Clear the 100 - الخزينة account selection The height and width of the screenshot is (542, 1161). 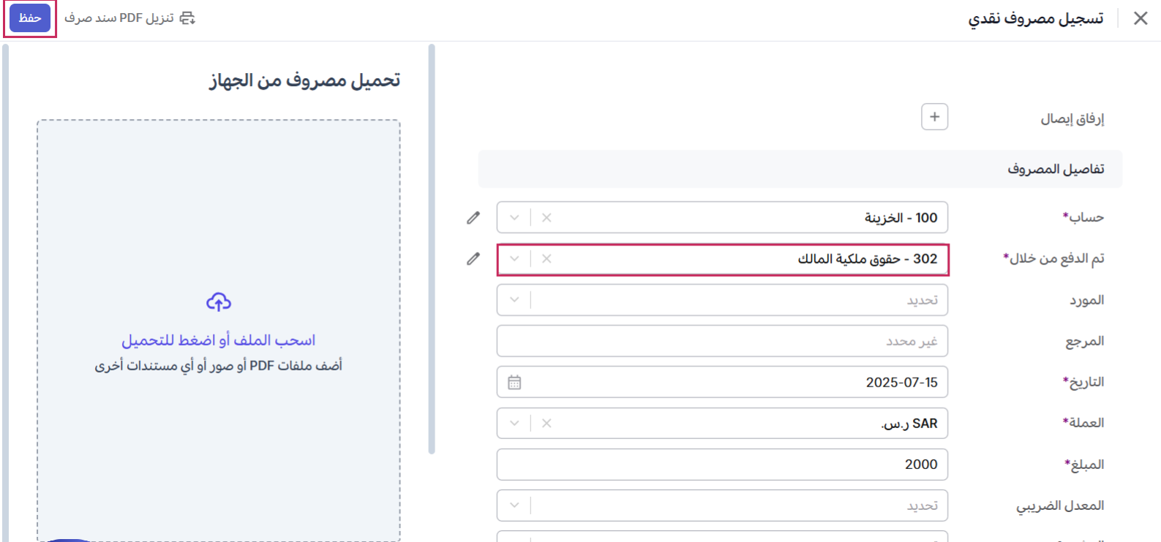pyautogui.click(x=546, y=218)
